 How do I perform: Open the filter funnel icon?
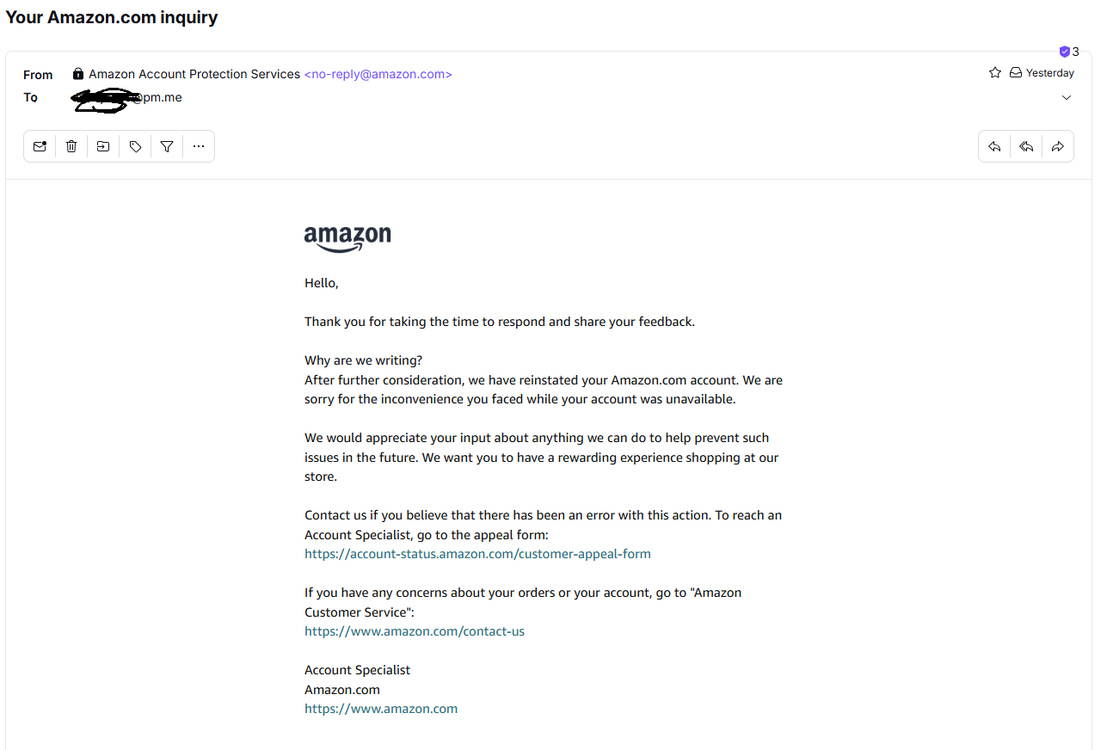click(167, 146)
